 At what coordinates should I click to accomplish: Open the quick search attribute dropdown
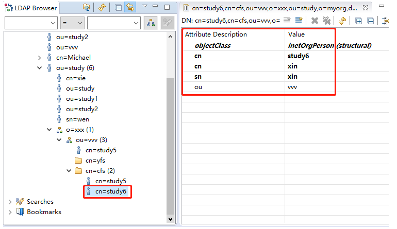[31, 23]
